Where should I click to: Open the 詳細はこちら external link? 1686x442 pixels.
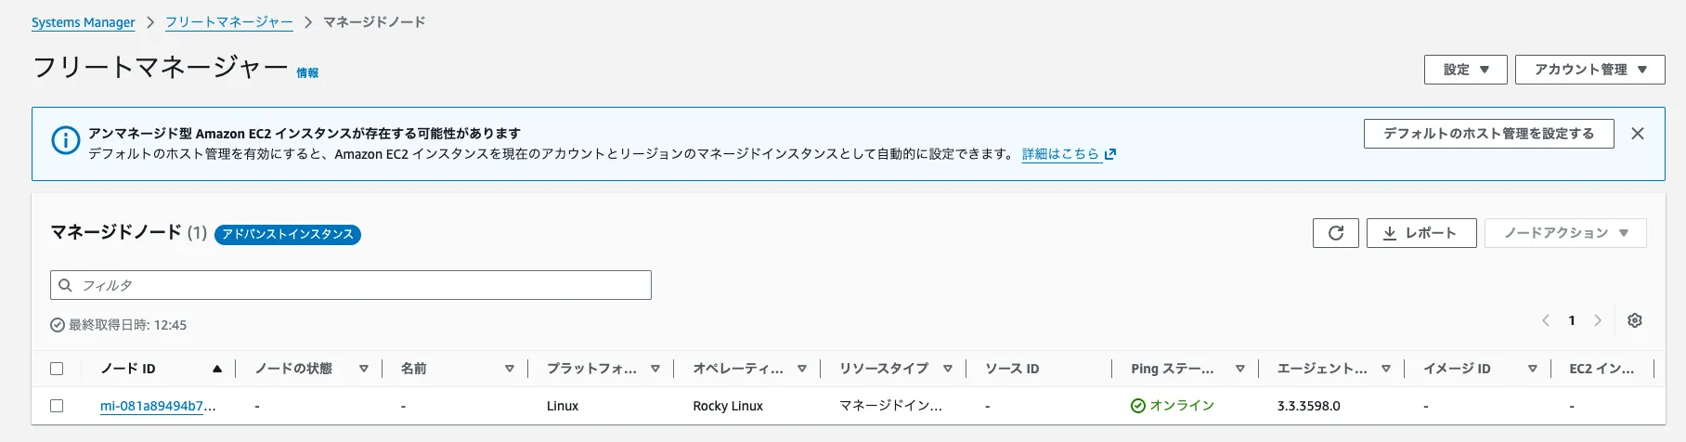coord(1068,154)
